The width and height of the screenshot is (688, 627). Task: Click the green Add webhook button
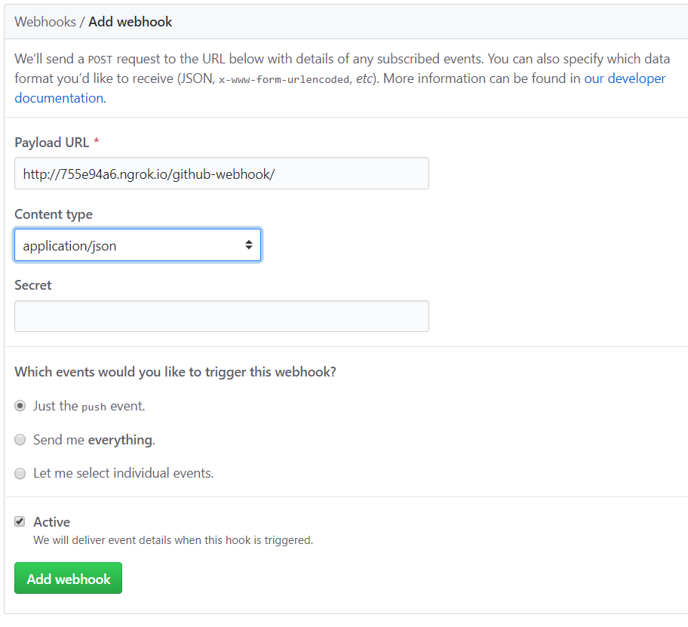pos(68,578)
